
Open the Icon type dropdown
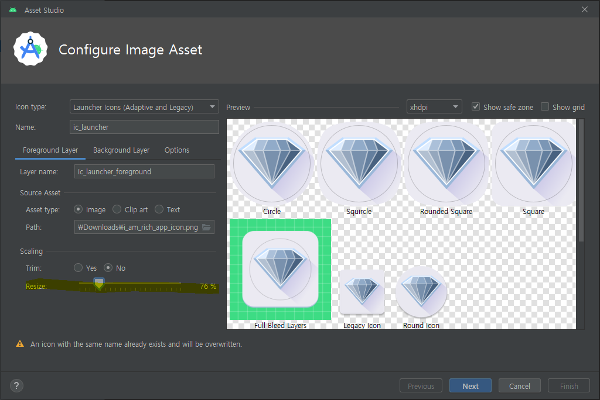coord(144,106)
